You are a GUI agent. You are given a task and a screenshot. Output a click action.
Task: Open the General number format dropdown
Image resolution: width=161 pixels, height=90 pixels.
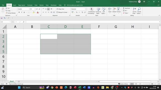85,9
